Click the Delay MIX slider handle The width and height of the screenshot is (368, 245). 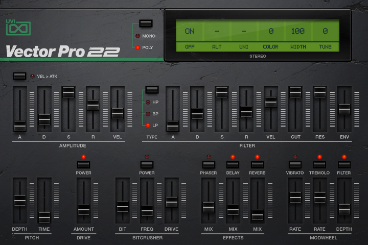(233, 210)
